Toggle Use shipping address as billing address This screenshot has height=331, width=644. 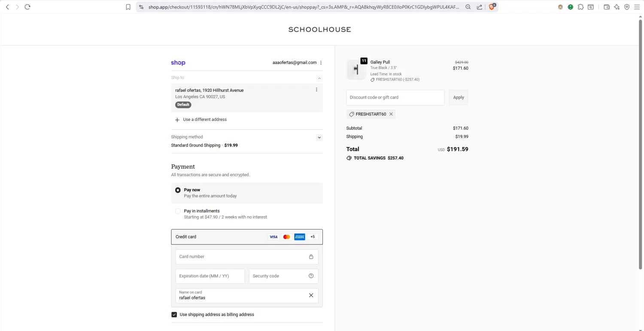(174, 315)
